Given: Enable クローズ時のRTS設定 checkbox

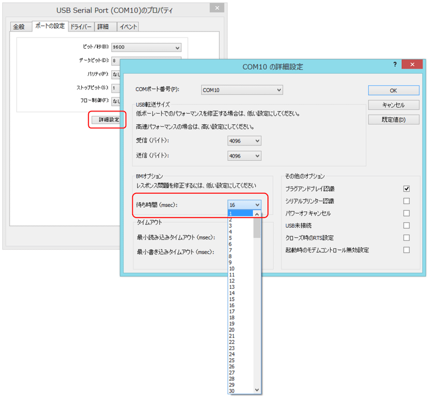Looking at the screenshot, I should (x=407, y=237).
